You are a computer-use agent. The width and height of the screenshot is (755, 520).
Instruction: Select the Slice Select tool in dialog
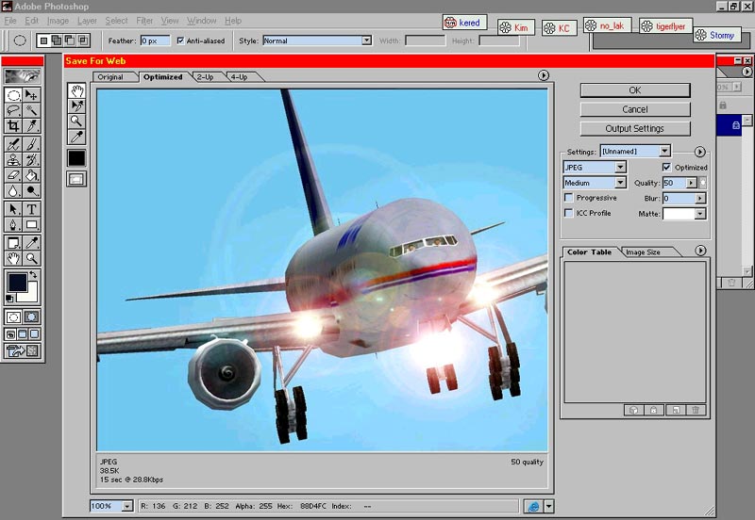coord(76,106)
